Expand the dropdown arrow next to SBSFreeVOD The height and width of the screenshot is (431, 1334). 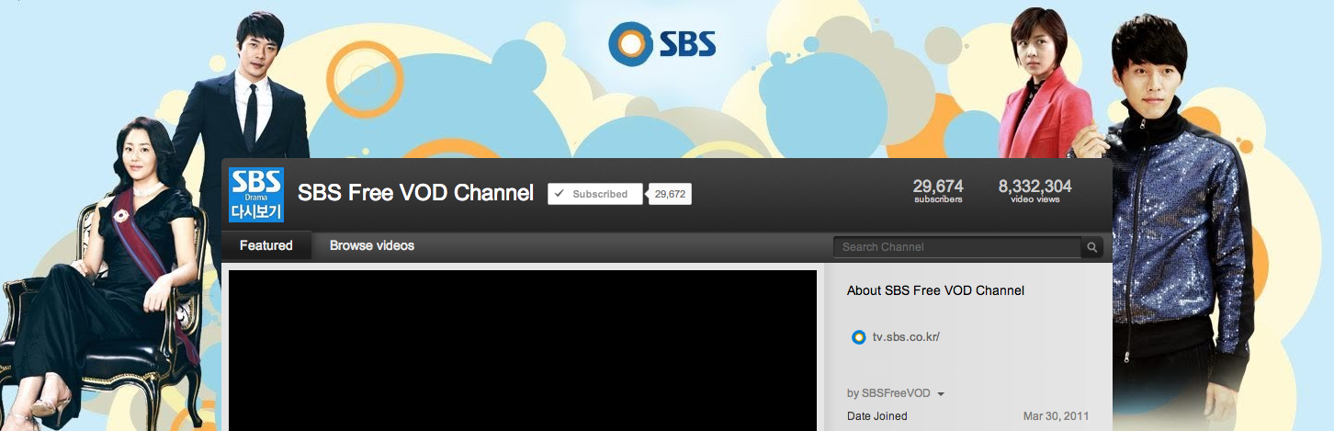click(941, 394)
